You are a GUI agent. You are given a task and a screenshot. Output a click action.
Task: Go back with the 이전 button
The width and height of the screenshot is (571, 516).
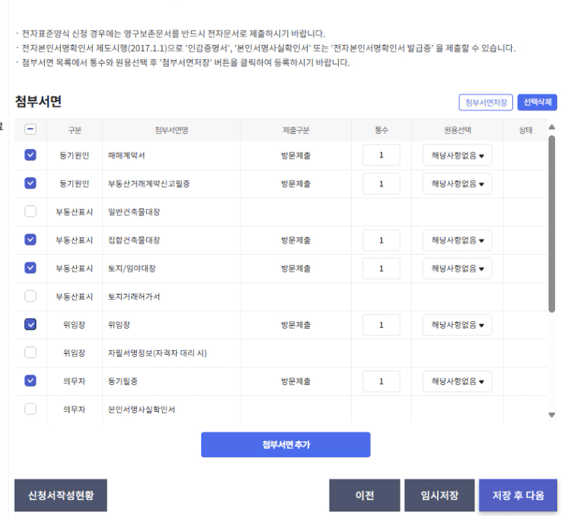coord(365,495)
